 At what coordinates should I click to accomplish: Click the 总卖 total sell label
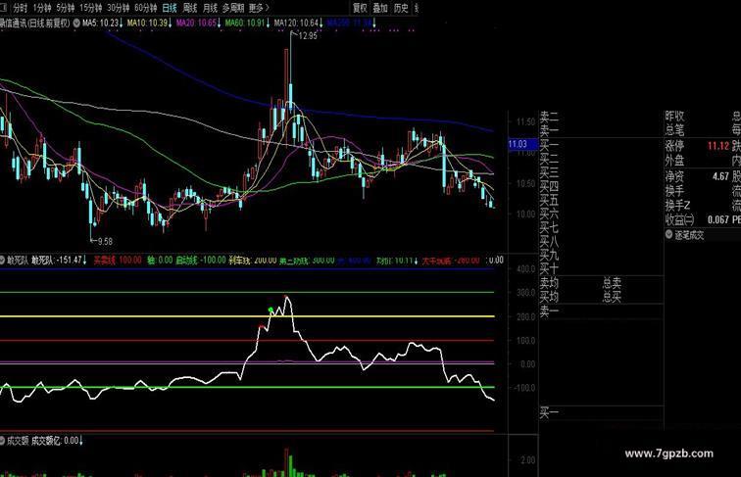[x=612, y=283]
